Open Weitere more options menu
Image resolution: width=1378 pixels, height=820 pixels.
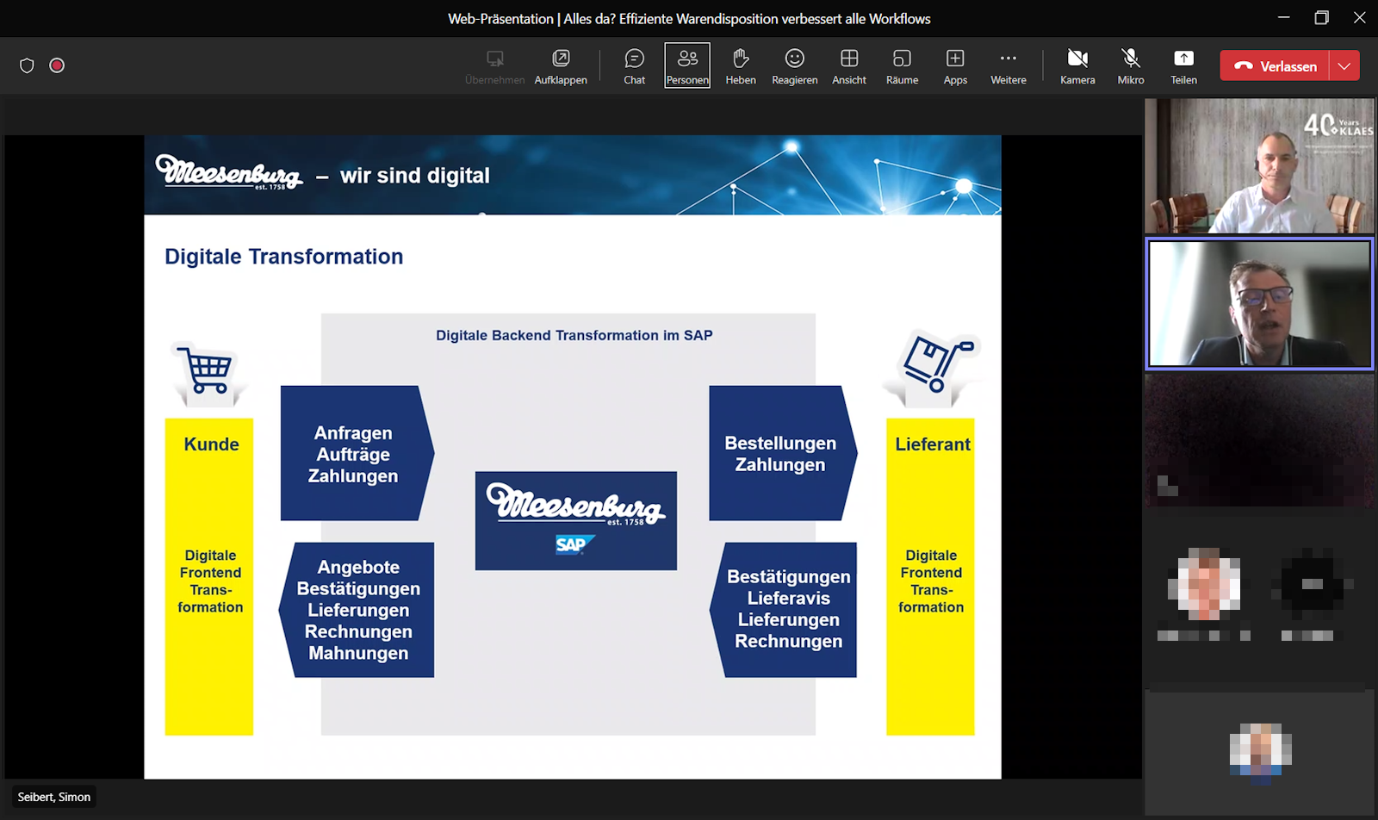(x=1009, y=65)
